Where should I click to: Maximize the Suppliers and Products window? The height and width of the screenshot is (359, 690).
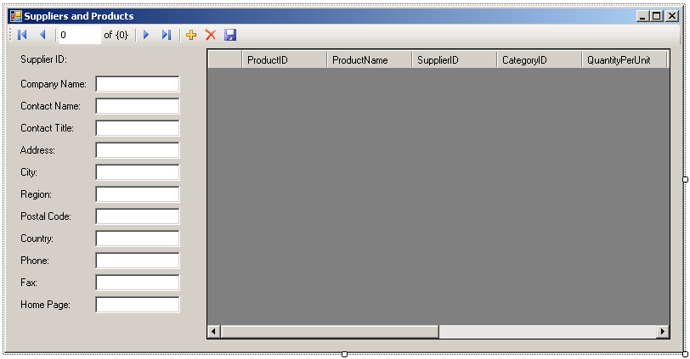click(x=657, y=16)
